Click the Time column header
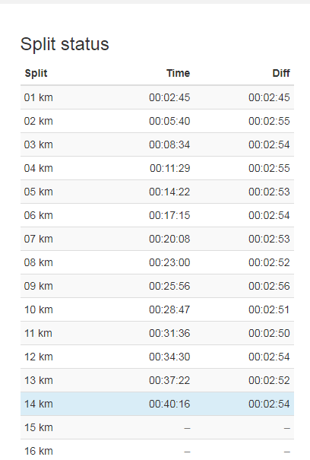The image size is (310, 460). (x=179, y=73)
